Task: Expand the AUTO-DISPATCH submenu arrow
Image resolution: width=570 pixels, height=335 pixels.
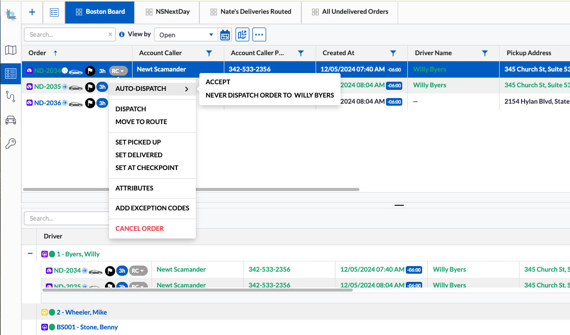Action: pos(187,89)
